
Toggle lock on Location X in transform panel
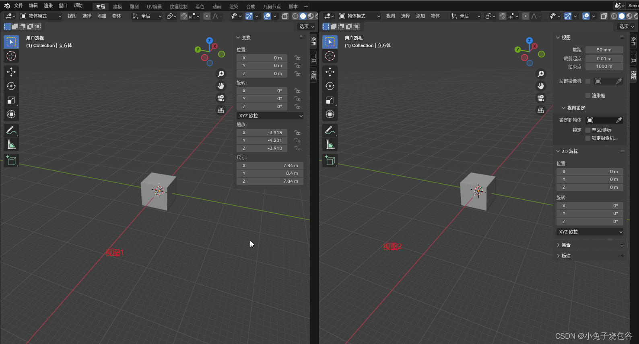click(297, 58)
